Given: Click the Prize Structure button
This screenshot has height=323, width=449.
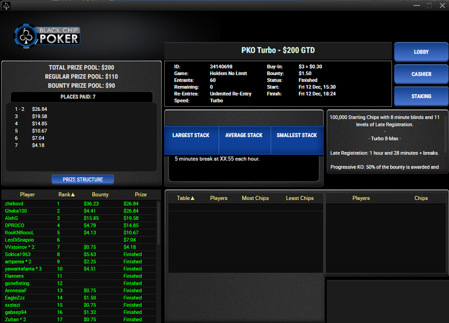Looking at the screenshot, I should click(83, 179).
